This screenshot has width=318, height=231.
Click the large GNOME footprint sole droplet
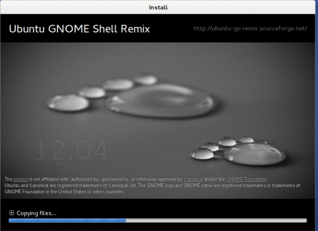(162, 101)
